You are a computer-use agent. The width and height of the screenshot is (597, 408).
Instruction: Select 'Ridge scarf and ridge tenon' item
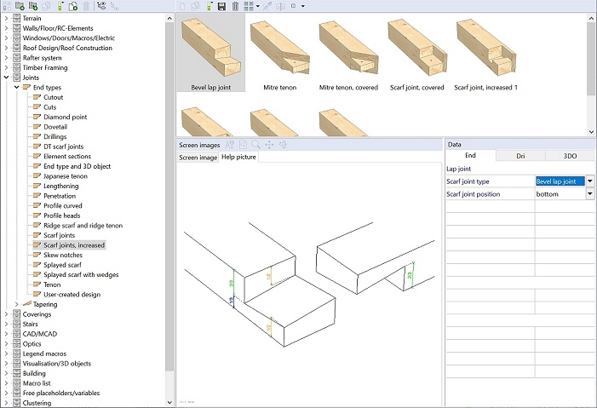83,226
